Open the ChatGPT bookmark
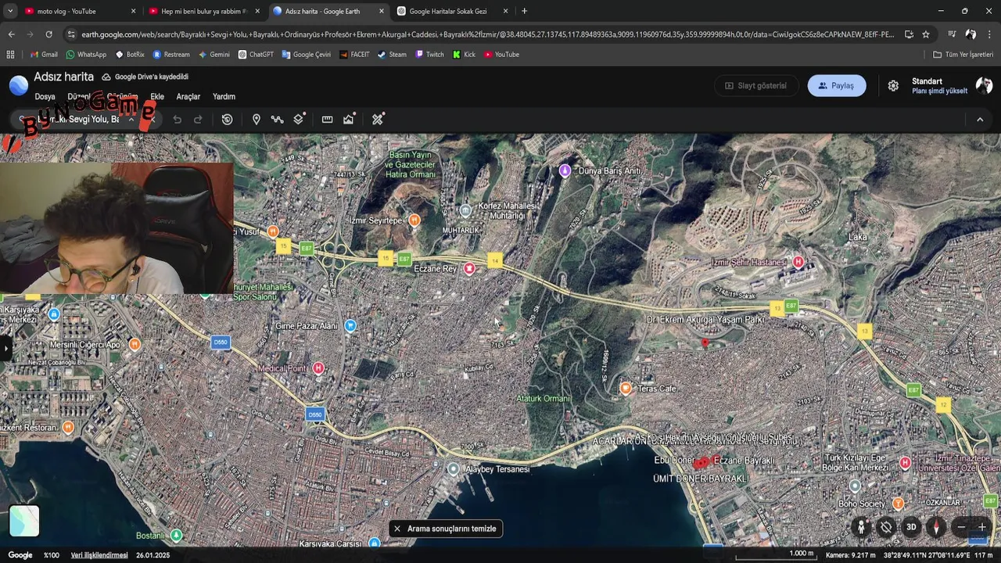 pyautogui.click(x=256, y=55)
